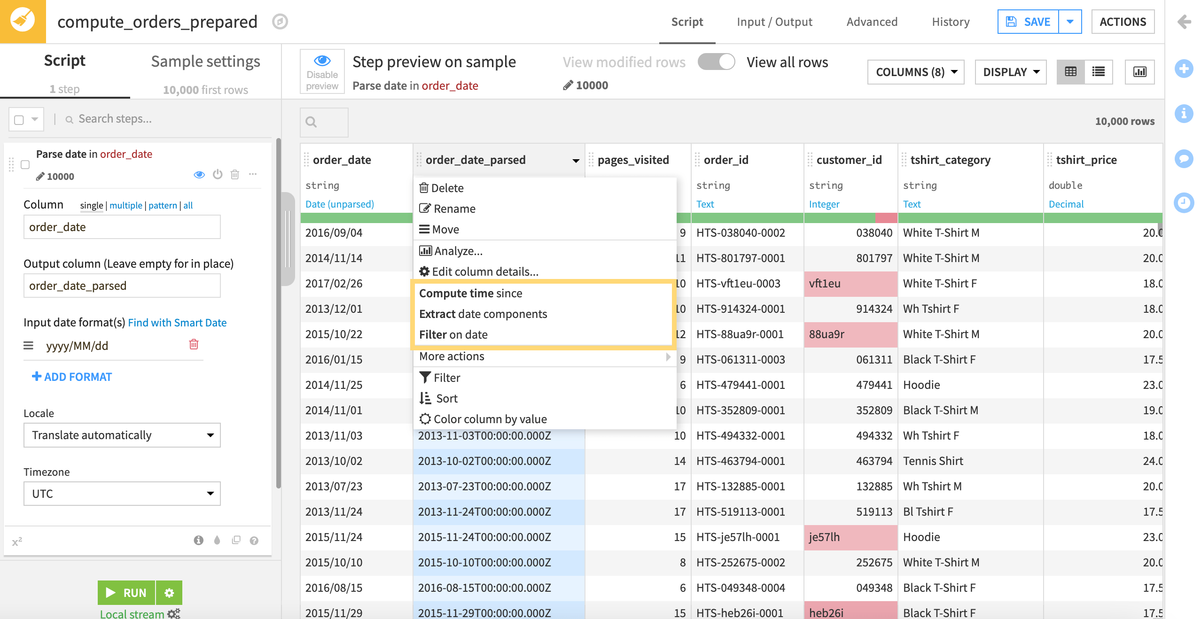Image resolution: width=1201 pixels, height=619 pixels.
Task: Grab Parse date step drag handle
Action: point(11,165)
